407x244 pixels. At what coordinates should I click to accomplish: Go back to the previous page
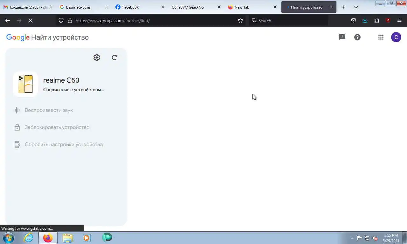[x=8, y=21]
